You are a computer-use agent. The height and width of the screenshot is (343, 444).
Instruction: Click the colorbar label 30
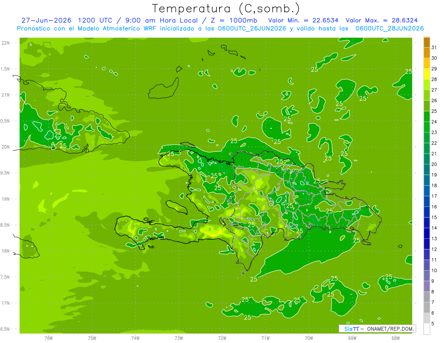pos(434,58)
